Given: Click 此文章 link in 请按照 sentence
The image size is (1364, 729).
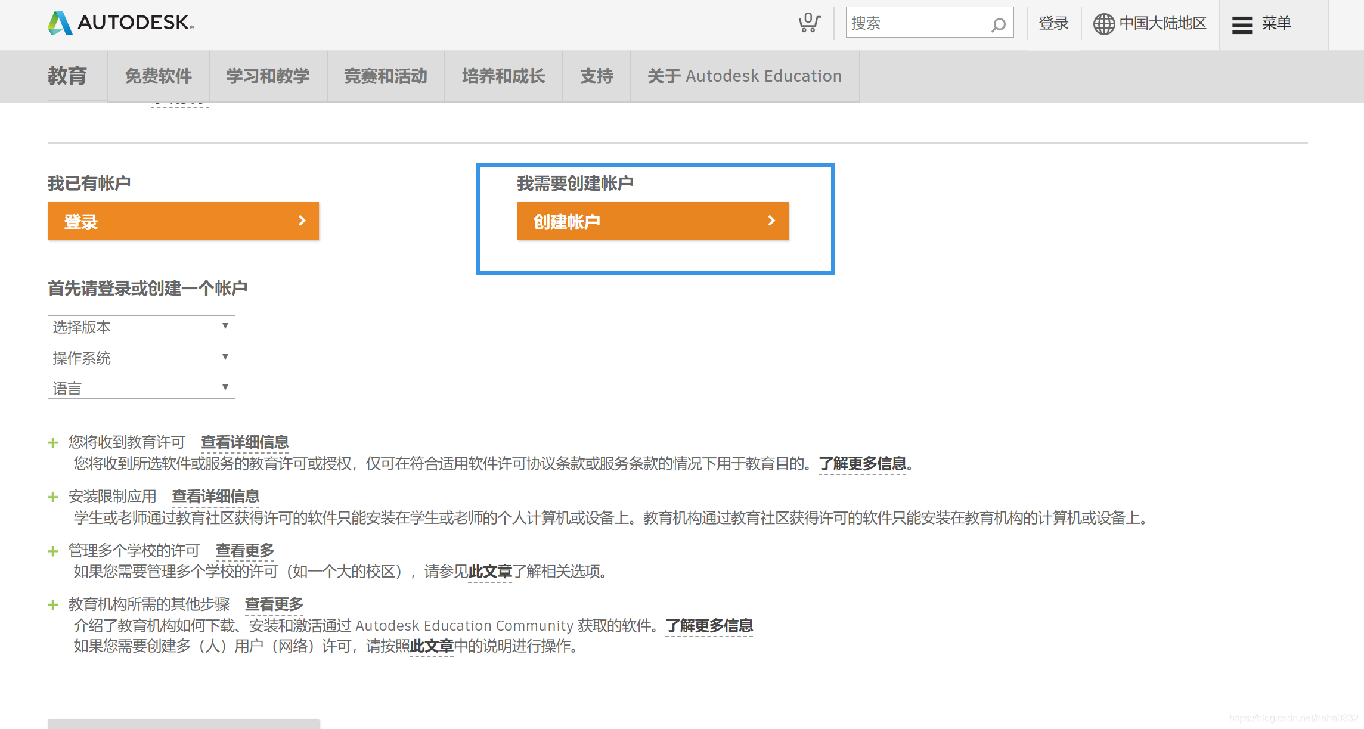Looking at the screenshot, I should point(432,646).
